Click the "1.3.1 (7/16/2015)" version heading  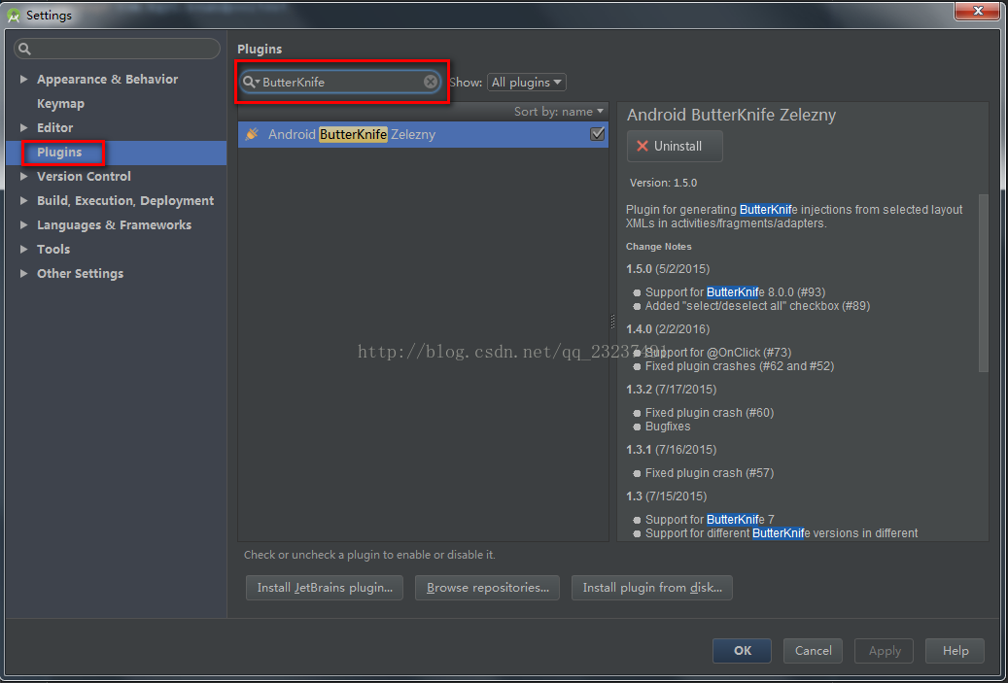pos(671,449)
